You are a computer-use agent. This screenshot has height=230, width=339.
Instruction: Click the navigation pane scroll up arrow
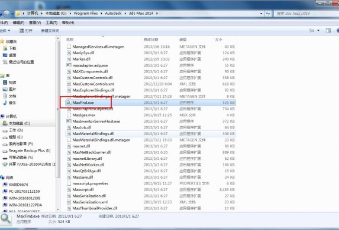(58, 38)
